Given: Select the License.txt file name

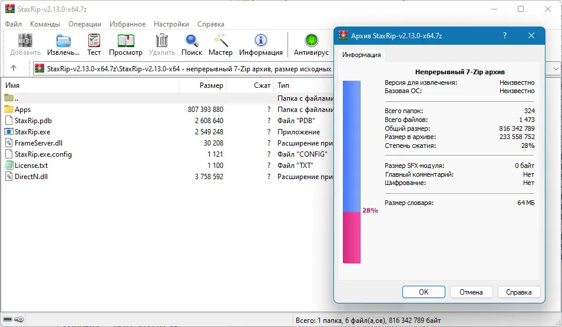Looking at the screenshot, I should point(31,166).
